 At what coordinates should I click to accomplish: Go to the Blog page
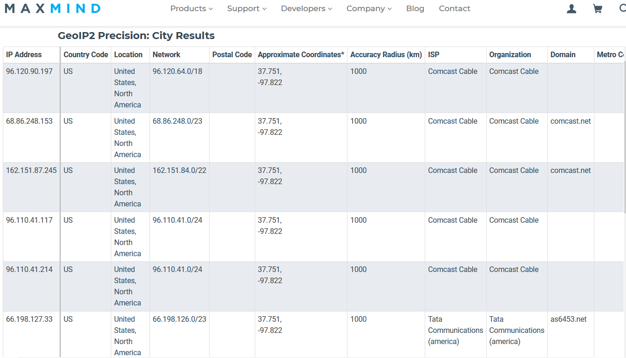click(415, 8)
